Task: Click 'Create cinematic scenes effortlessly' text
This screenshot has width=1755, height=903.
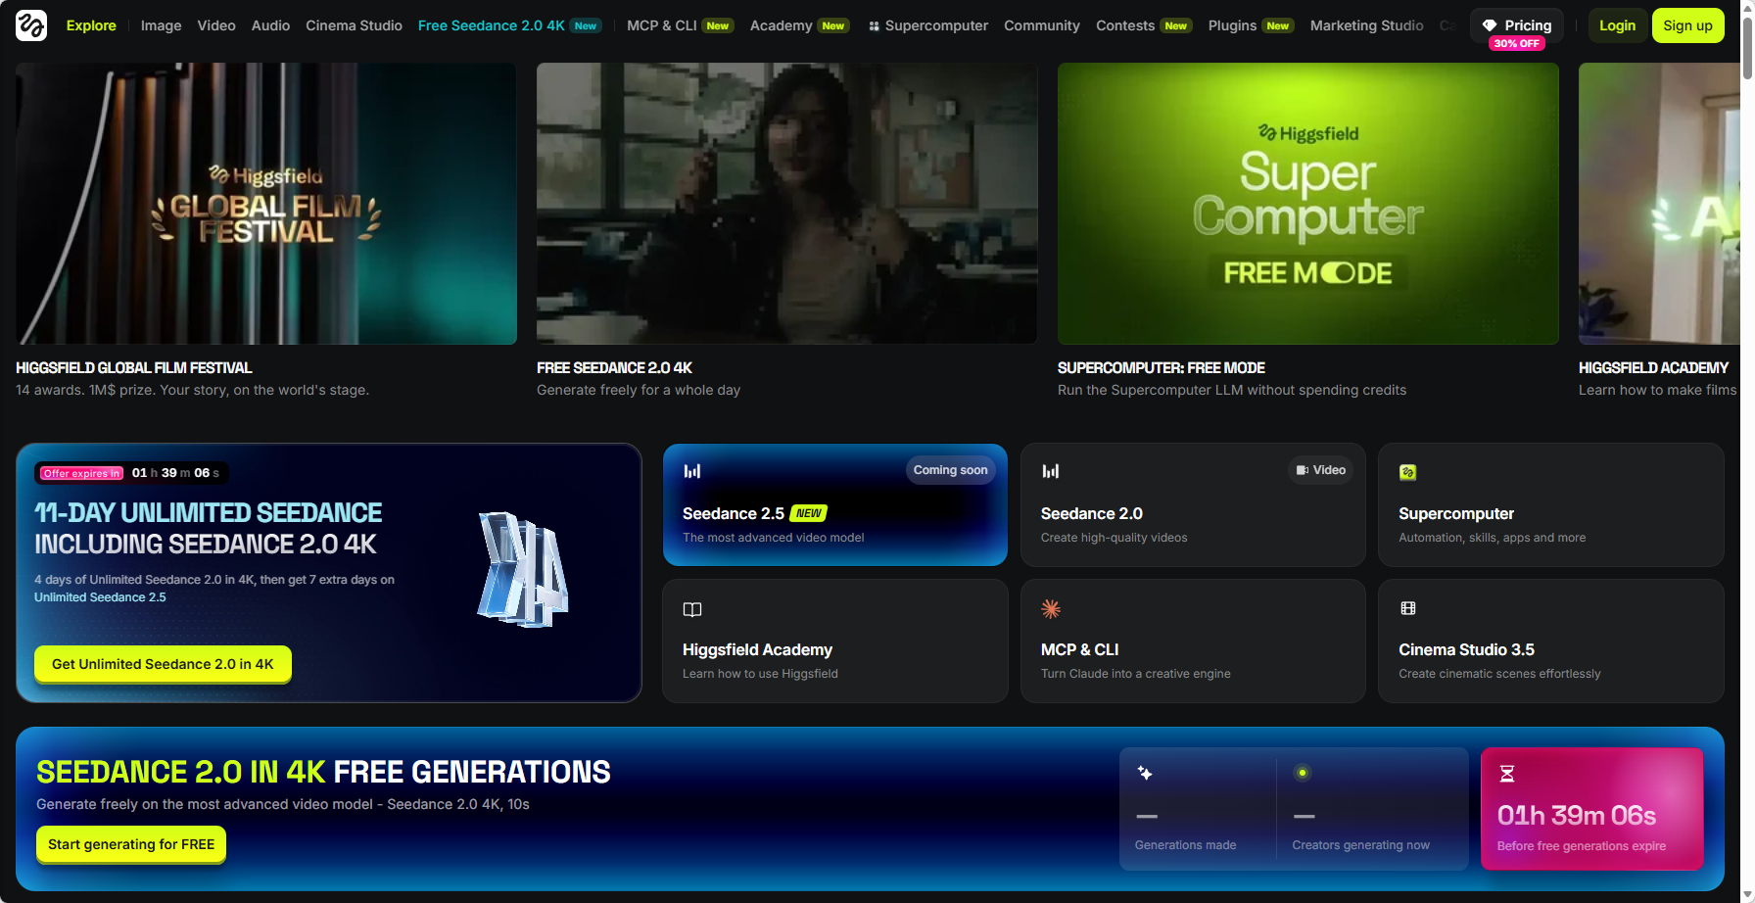Action: click(1499, 674)
